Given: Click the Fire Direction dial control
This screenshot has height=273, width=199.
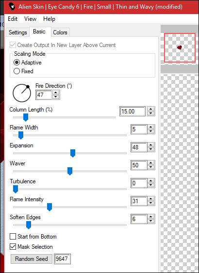Looking at the screenshot, I should pos(22,93).
